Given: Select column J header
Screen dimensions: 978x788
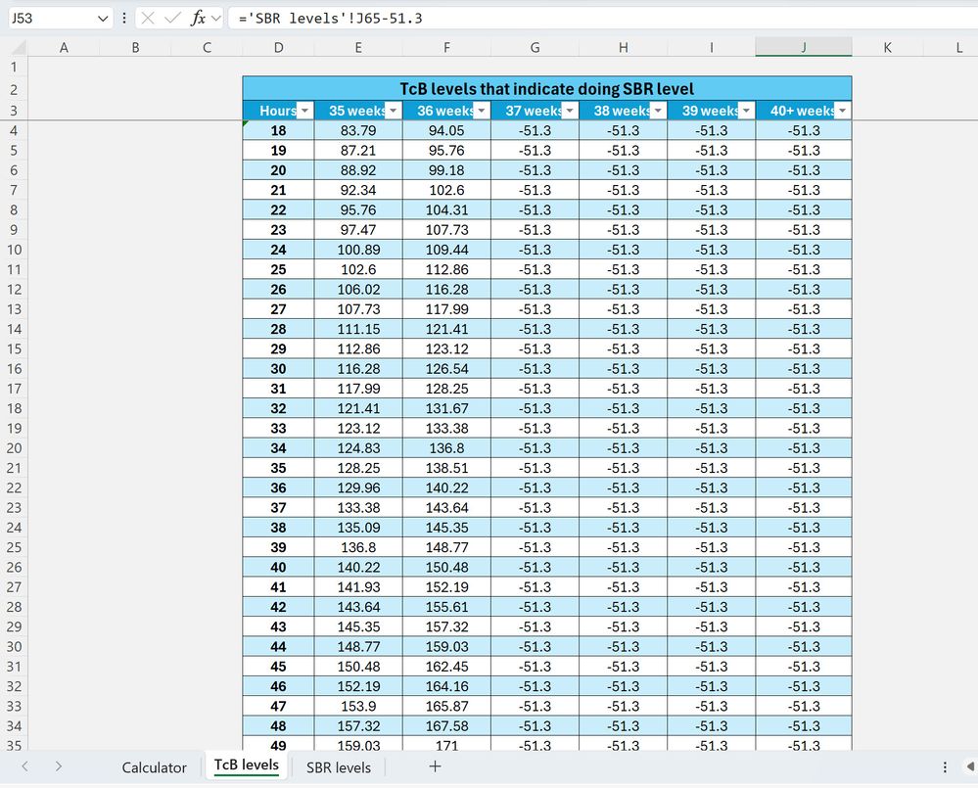Looking at the screenshot, I should tap(804, 47).
